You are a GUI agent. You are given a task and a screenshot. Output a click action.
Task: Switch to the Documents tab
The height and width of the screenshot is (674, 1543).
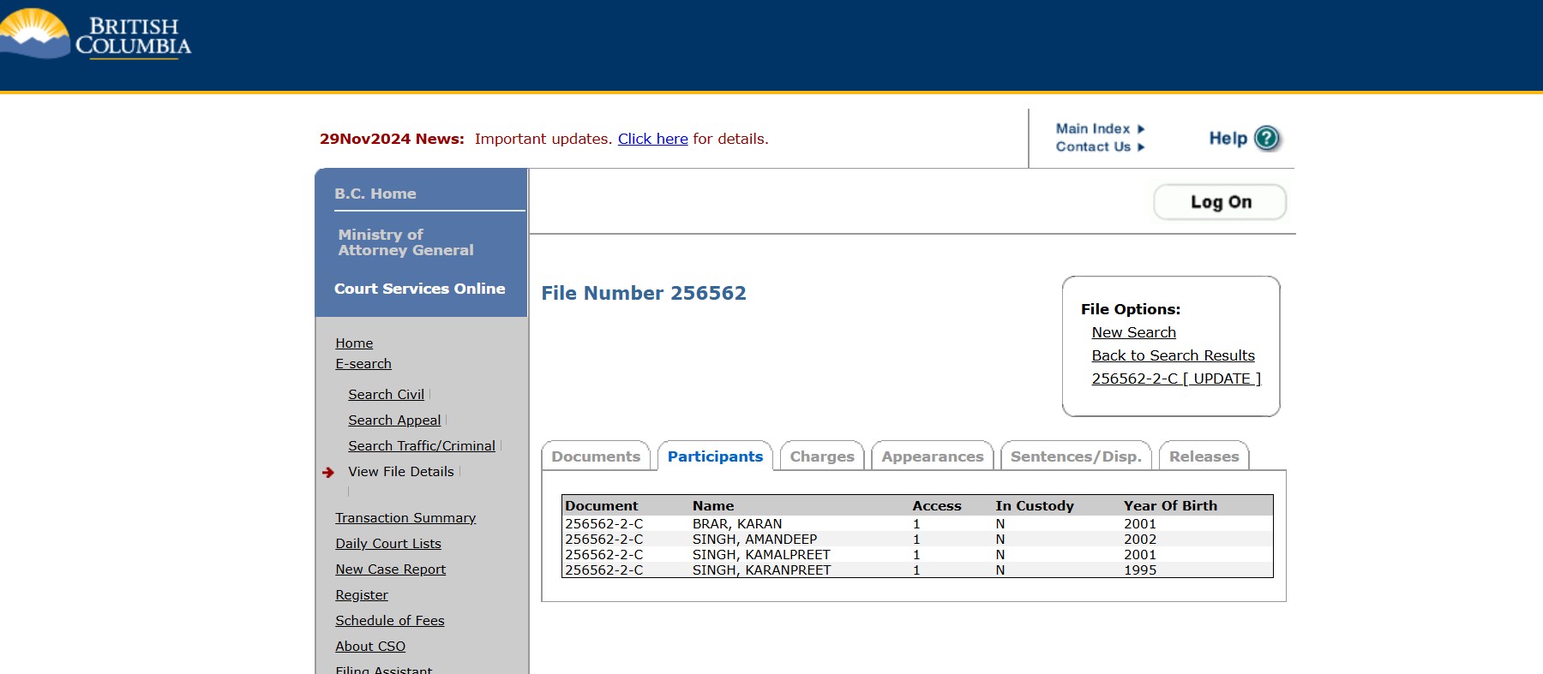click(x=596, y=456)
